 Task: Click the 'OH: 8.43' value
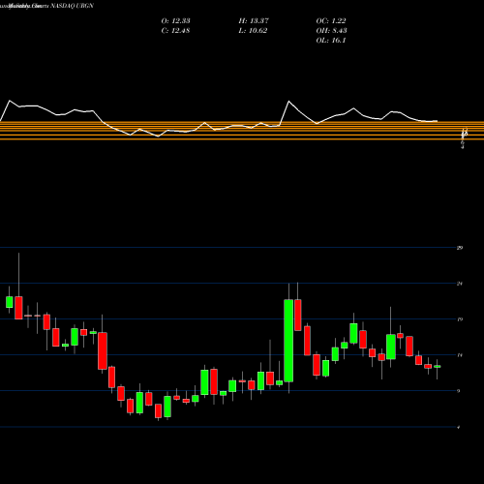coord(331,31)
